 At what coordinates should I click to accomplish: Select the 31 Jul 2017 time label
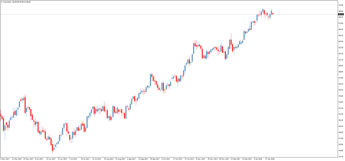coord(97,159)
